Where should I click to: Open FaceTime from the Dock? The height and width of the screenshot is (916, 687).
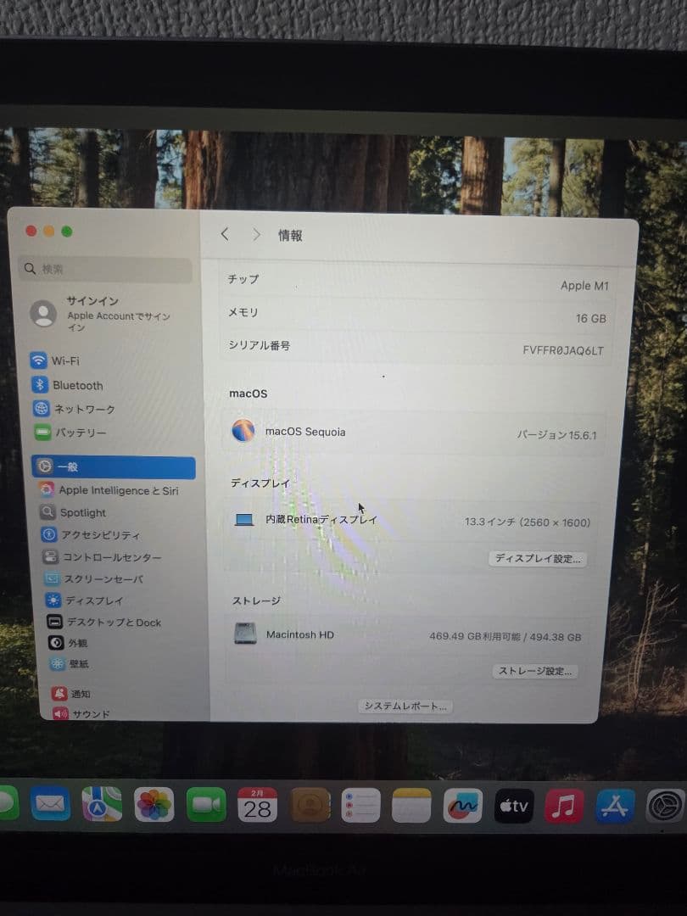click(206, 805)
